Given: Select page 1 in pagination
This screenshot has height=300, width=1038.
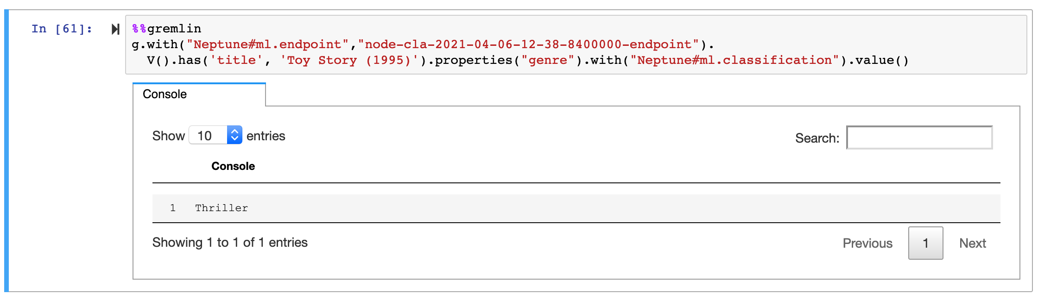Looking at the screenshot, I should tap(925, 243).
